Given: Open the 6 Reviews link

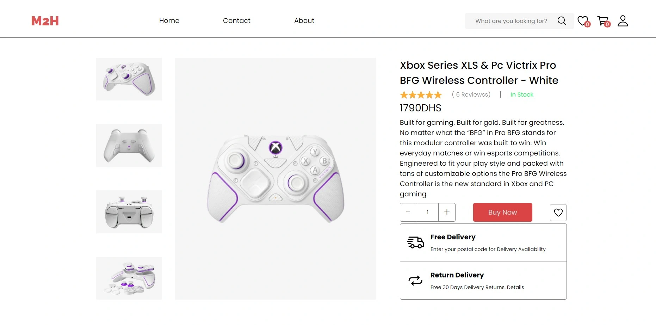Looking at the screenshot, I should click(x=471, y=94).
